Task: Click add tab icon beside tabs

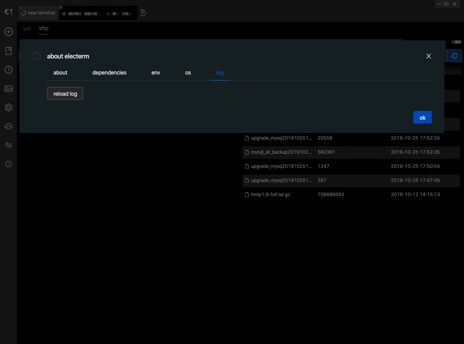Action: tap(143, 13)
